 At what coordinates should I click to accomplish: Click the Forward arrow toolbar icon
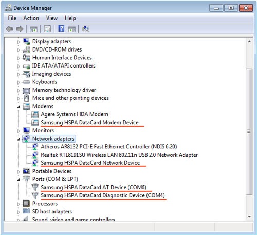click(x=20, y=29)
